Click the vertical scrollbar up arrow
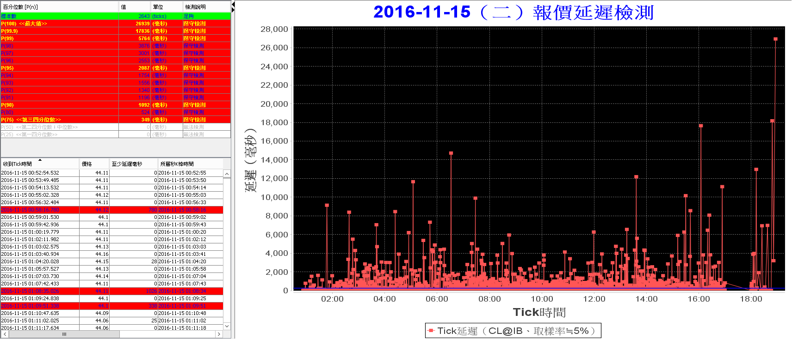The height and width of the screenshot is (339, 792). (227, 174)
